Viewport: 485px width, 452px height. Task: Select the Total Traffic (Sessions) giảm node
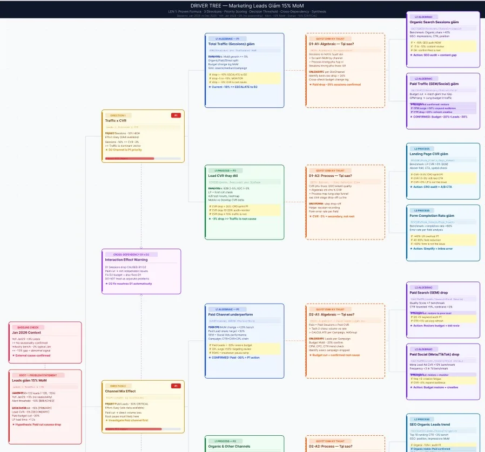[244, 71]
